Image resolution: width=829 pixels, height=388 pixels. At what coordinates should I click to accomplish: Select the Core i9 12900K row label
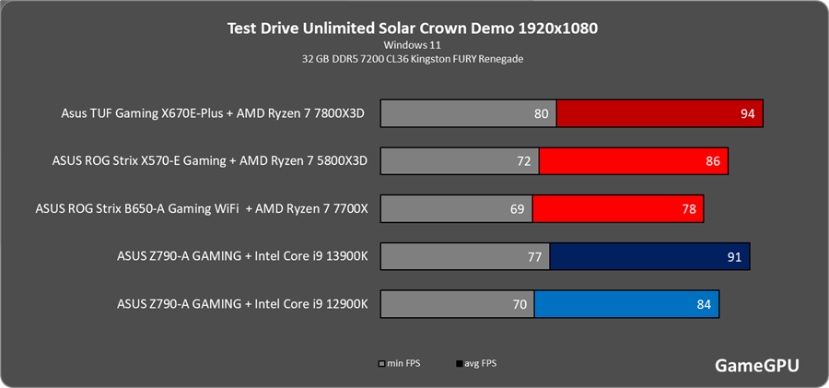(242, 304)
